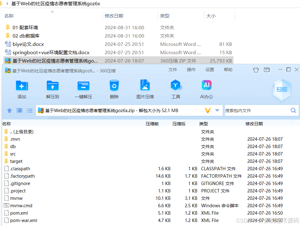Open the AI办公 icon
300x226 pixels.
click(x=207, y=85)
